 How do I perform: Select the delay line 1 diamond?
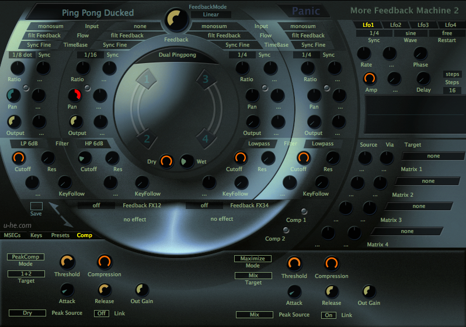point(146,79)
